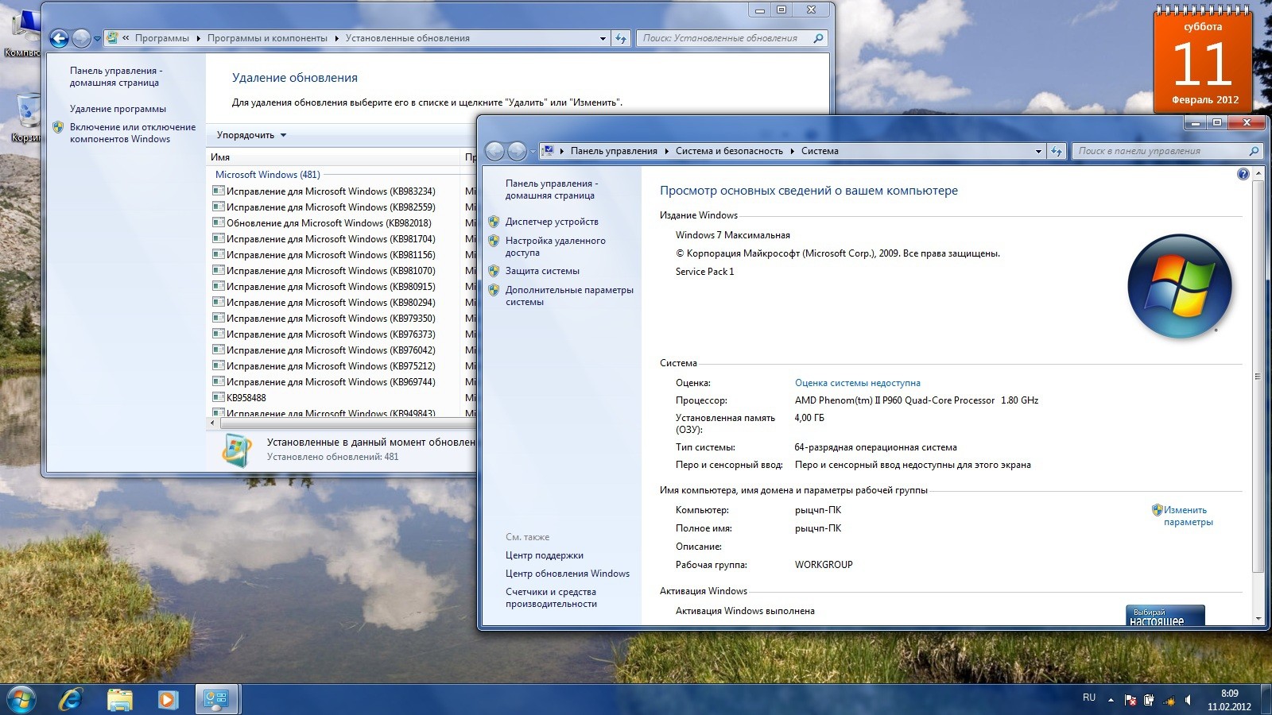The height and width of the screenshot is (715, 1272).
Task: Refresh the System window address bar
Action: pos(1056,151)
